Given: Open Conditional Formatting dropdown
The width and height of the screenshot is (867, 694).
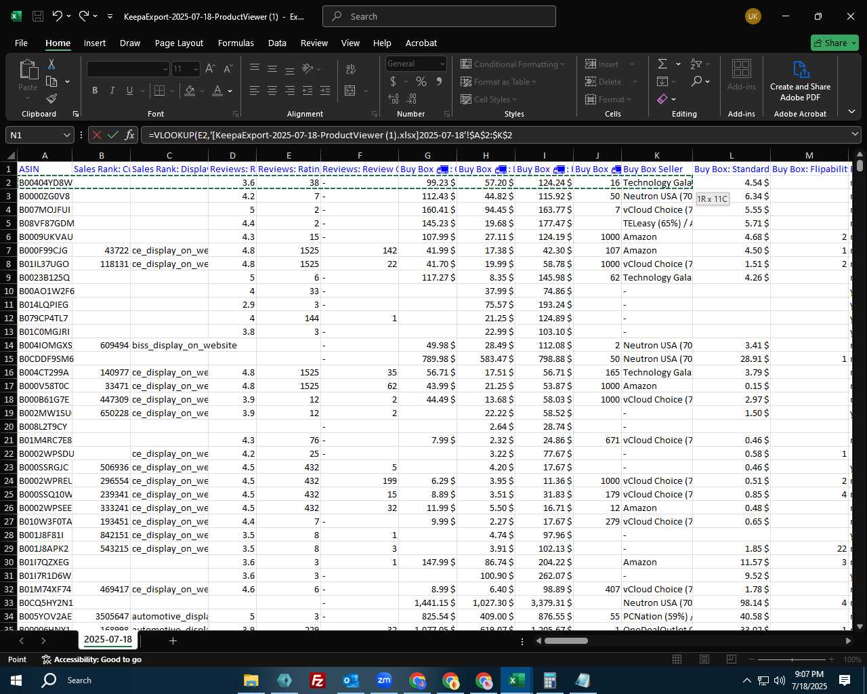Looking at the screenshot, I should (513, 64).
